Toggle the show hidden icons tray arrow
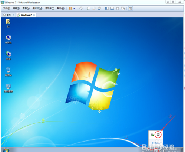The image size is (185, 152). [156, 151]
